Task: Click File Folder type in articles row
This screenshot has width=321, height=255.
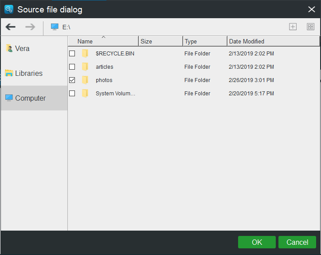Action: point(197,67)
